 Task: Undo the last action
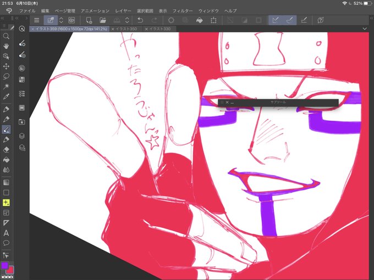140,20
